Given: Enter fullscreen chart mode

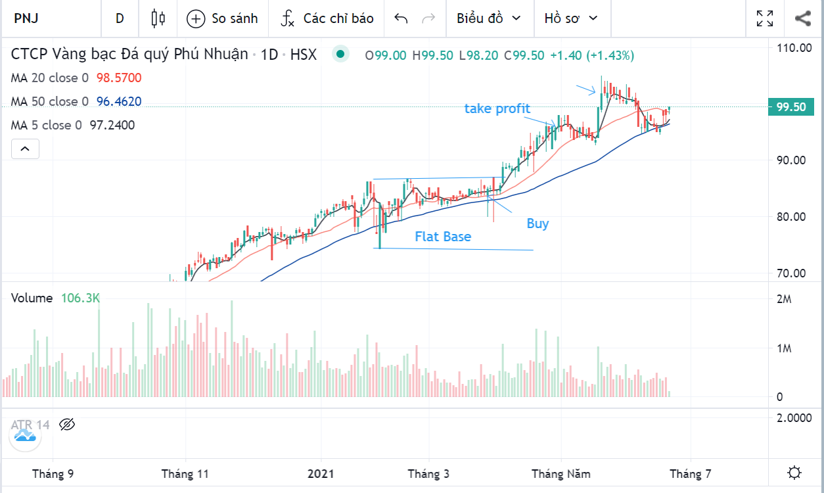Looking at the screenshot, I should click(x=765, y=18).
